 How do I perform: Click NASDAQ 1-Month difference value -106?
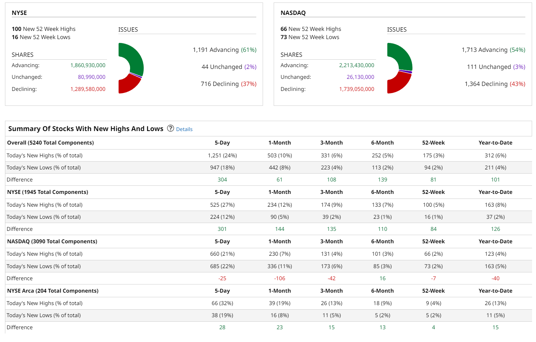(280, 278)
